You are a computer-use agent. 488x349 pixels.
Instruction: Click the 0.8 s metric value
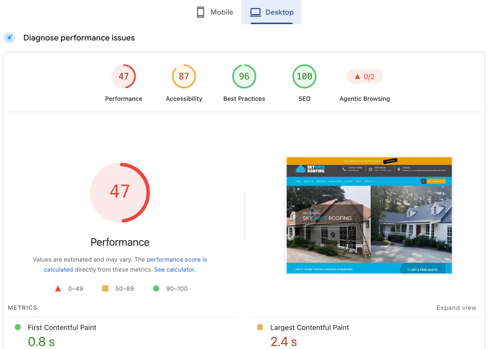click(41, 342)
